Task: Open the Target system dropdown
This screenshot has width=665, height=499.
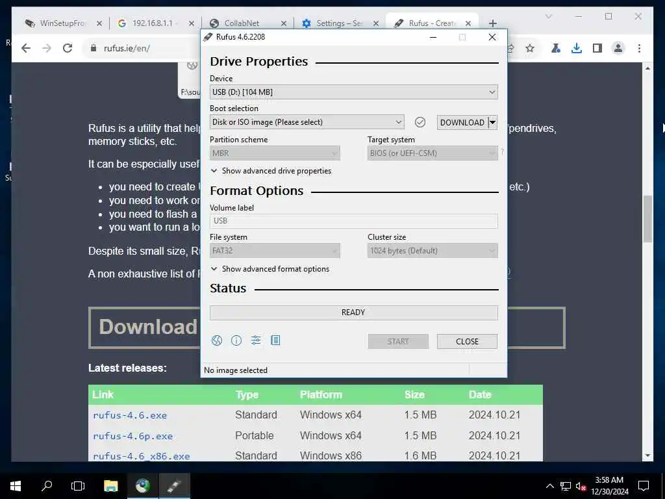Action: click(x=433, y=153)
